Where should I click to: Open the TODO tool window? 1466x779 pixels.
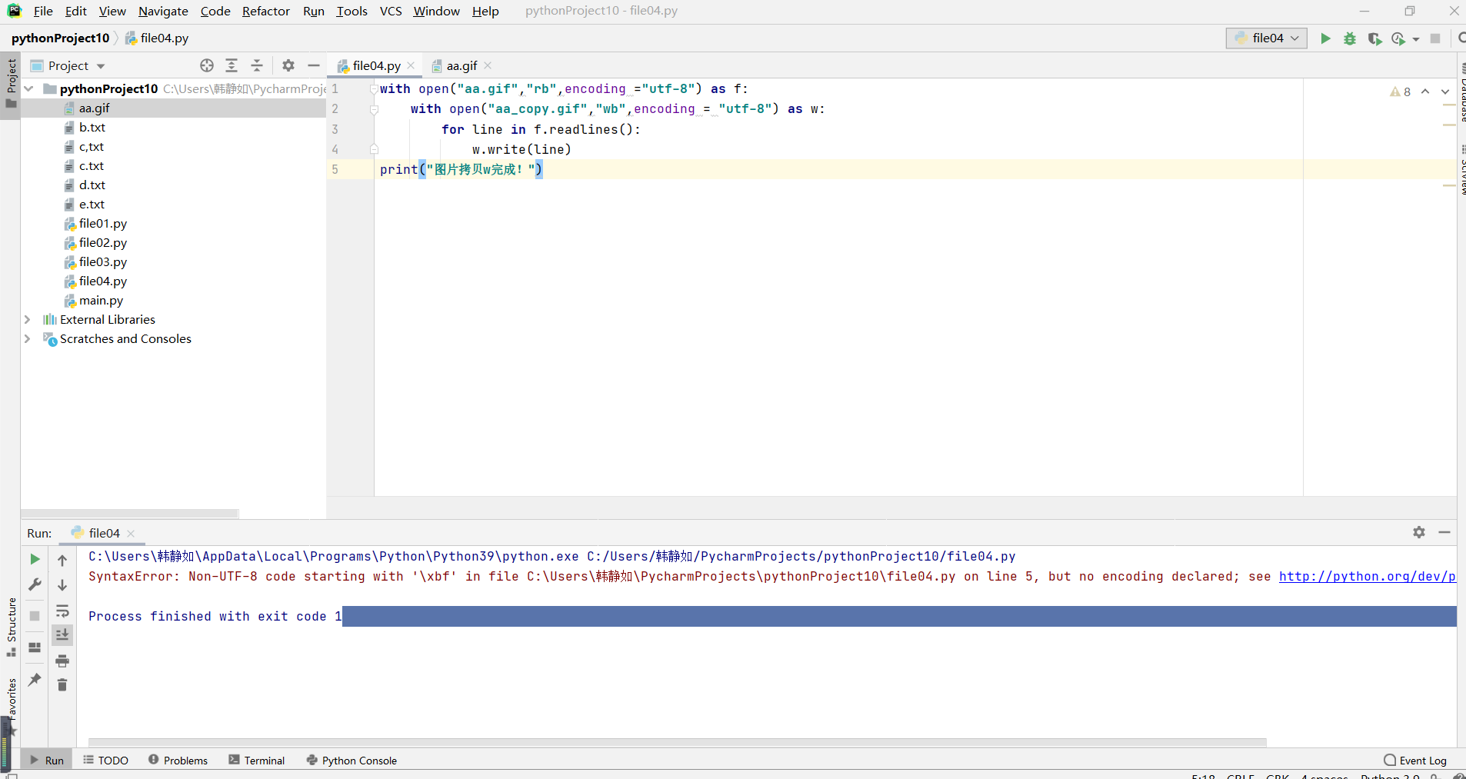105,760
